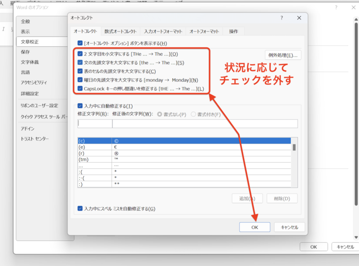The width and height of the screenshot is (359, 266).
Task: Click the Word options scroll up arrow
Action: [356, 19]
